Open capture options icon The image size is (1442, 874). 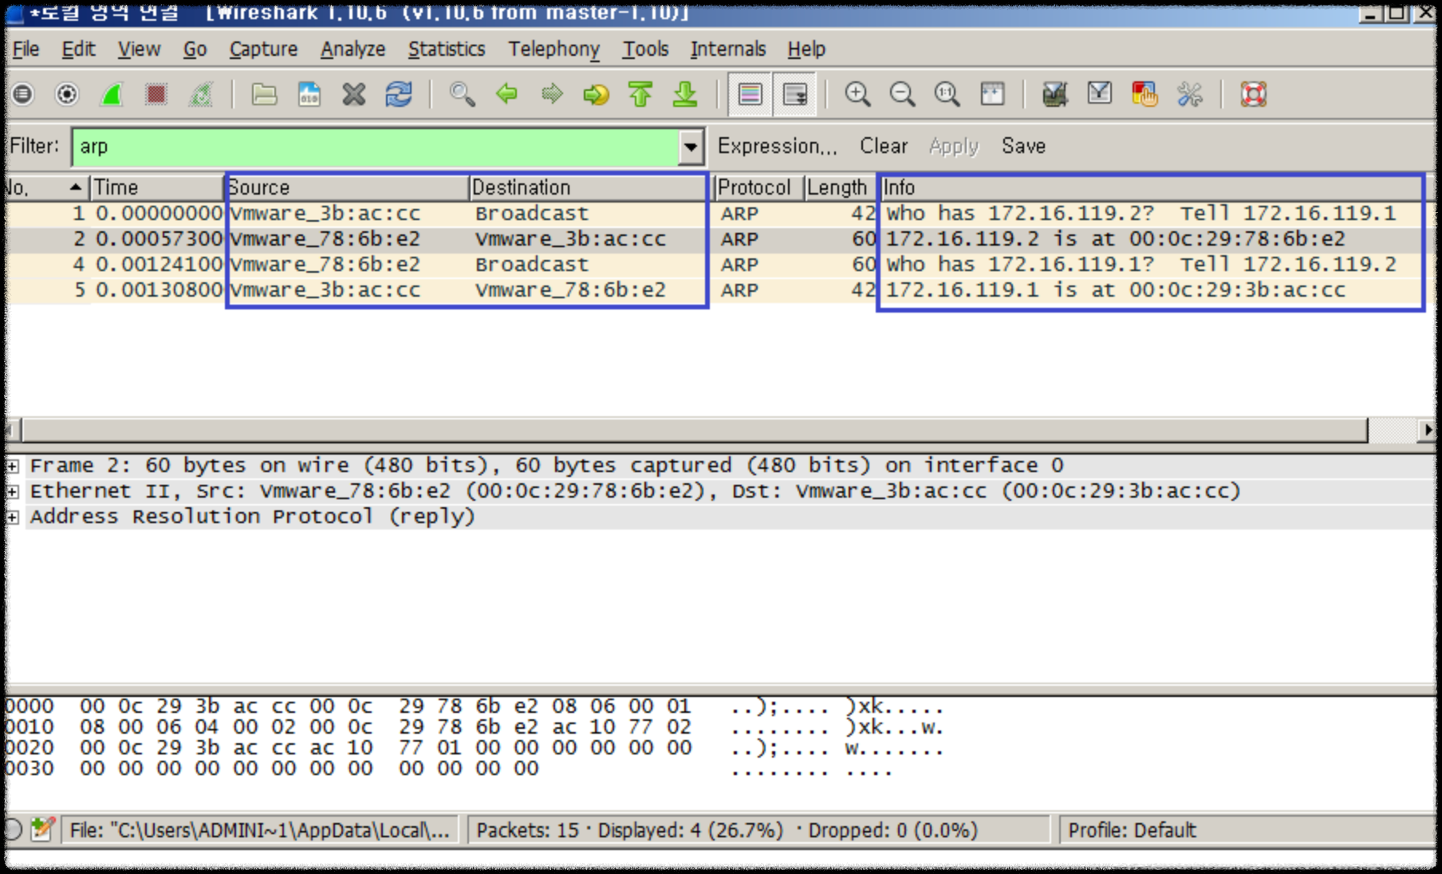[67, 95]
